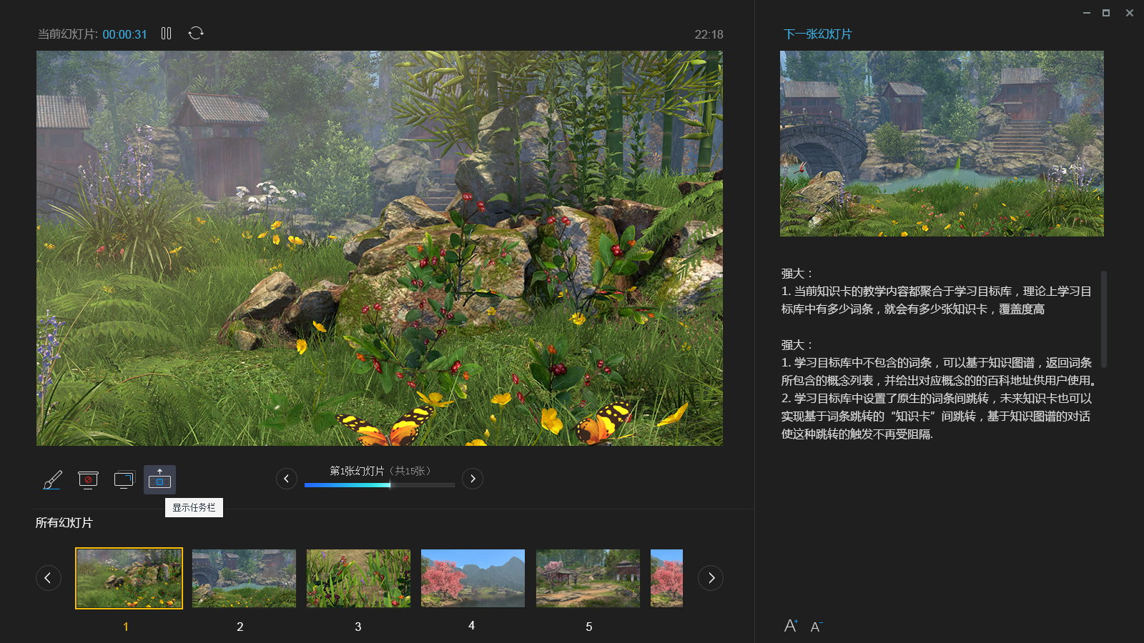Select slide thumbnail 4
This screenshot has height=643, width=1144.
[473, 578]
